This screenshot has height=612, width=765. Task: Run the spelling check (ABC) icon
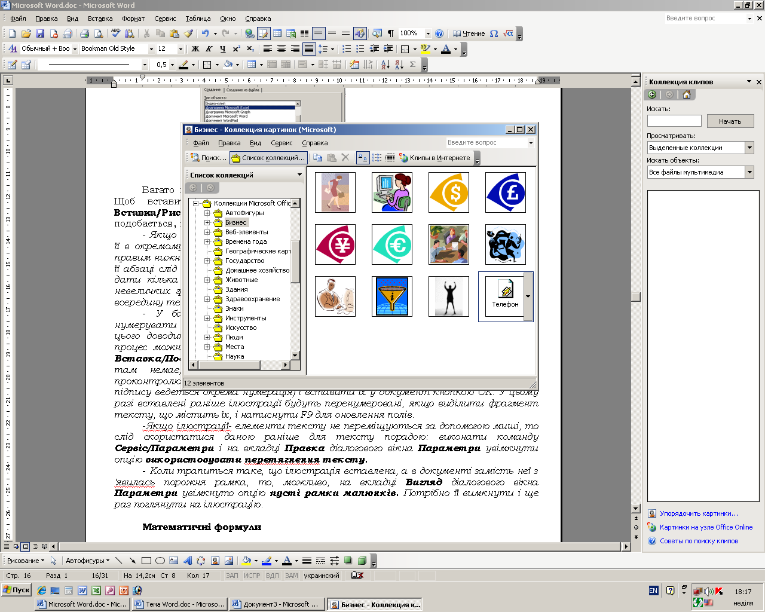[x=115, y=33]
